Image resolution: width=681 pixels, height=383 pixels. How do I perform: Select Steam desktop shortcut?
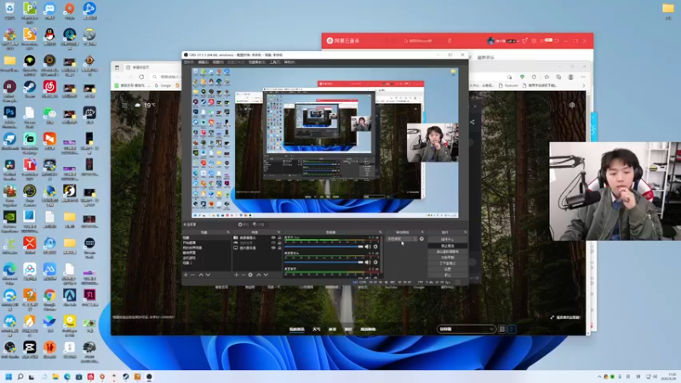(x=30, y=89)
